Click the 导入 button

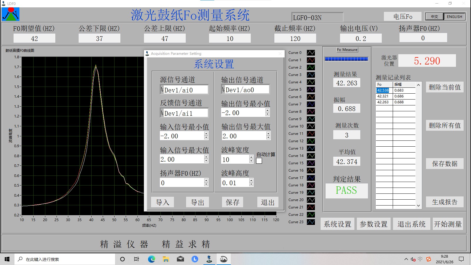(x=162, y=202)
